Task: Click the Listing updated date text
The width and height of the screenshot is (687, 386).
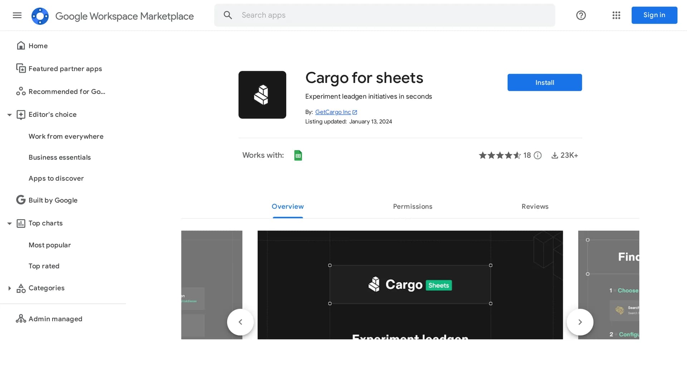Action: [349, 122]
